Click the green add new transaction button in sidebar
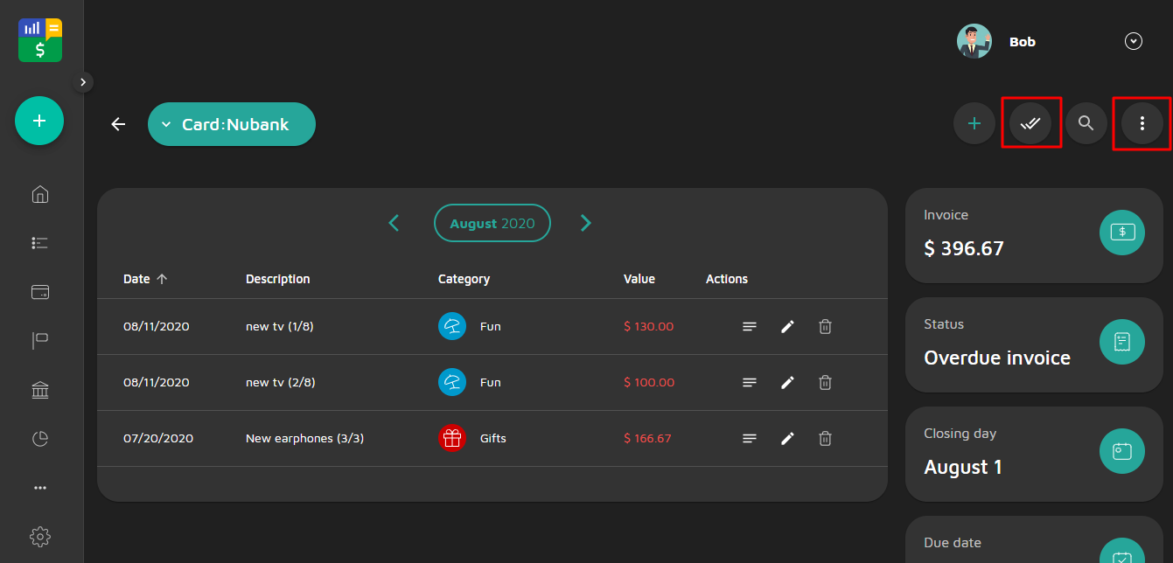 [39, 121]
